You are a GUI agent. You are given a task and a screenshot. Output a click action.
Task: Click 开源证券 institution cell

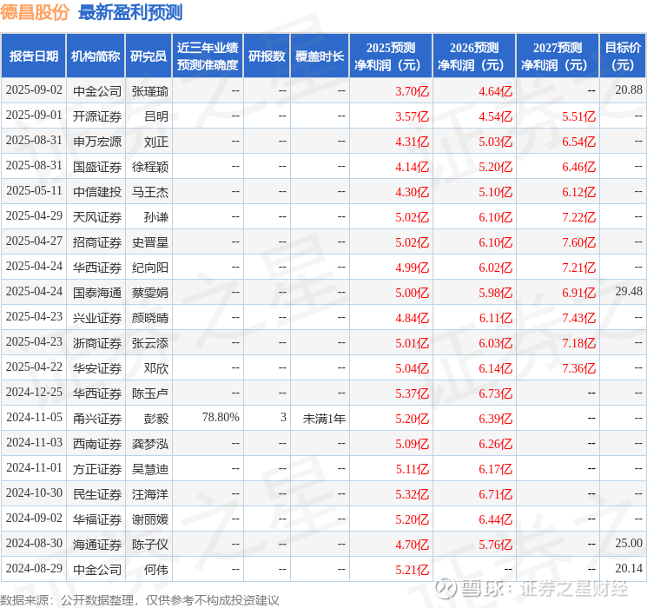97,116
